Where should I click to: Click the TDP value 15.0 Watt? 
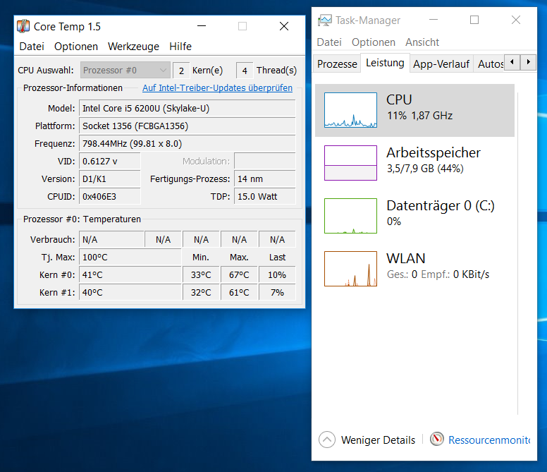(265, 197)
